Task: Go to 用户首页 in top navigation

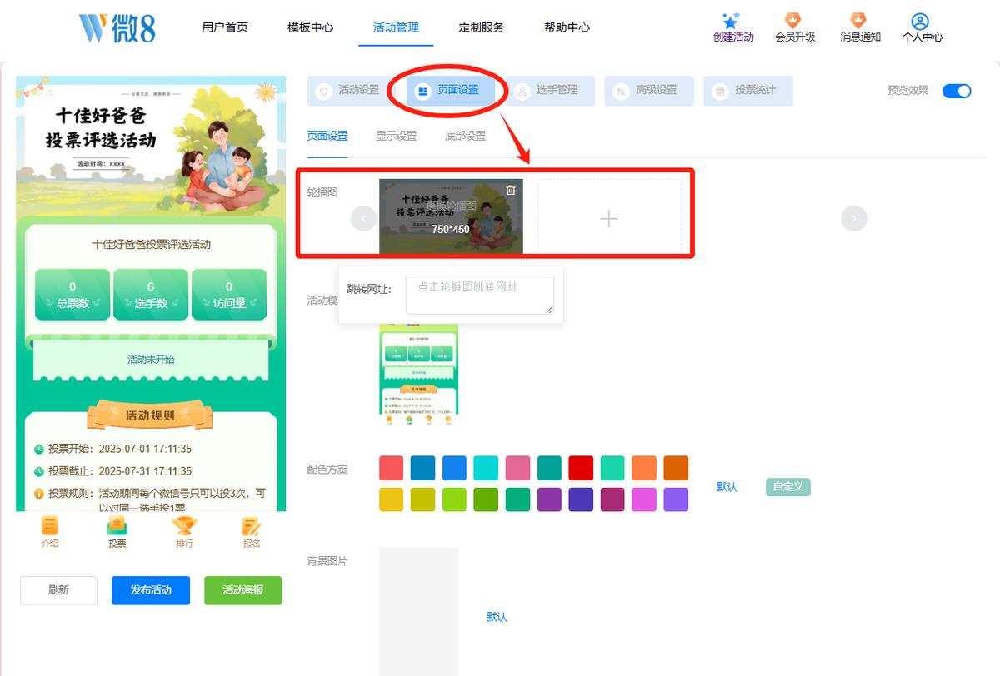Action: click(x=225, y=27)
